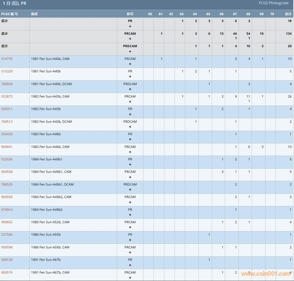This screenshot has width=294, height=281.
Task: Expand plus row for 1982 Fen Sun-A43b, DCAM
Action: click(x=130, y=127)
